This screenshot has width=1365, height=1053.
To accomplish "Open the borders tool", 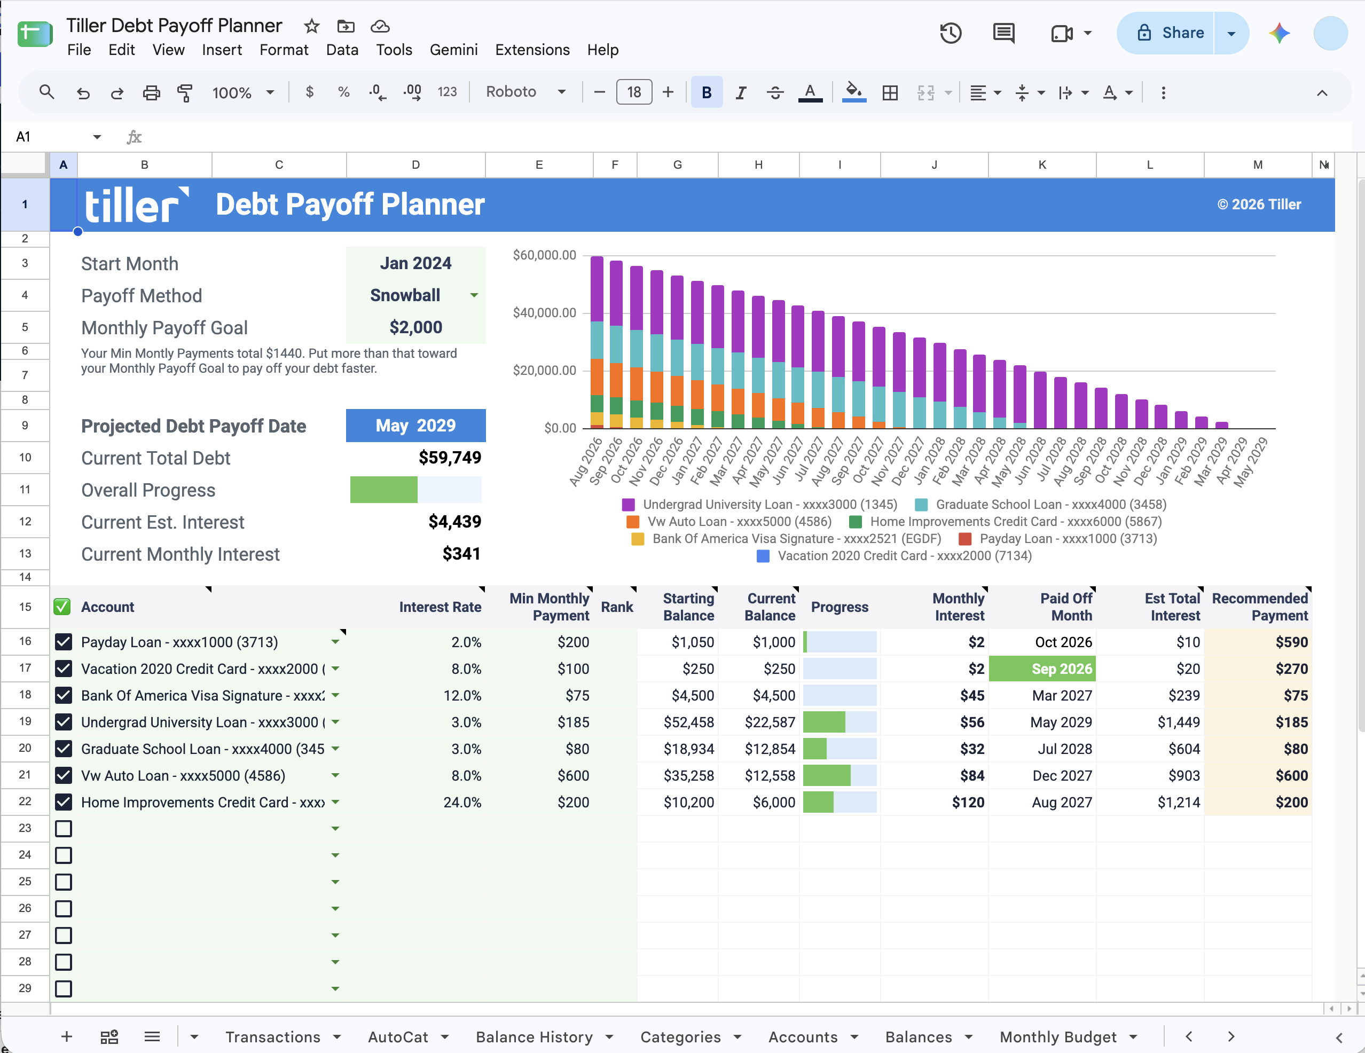I will click(890, 92).
